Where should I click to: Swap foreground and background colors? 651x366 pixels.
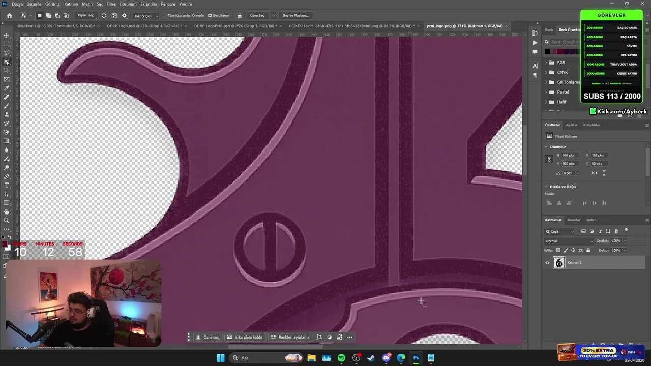(x=10, y=238)
